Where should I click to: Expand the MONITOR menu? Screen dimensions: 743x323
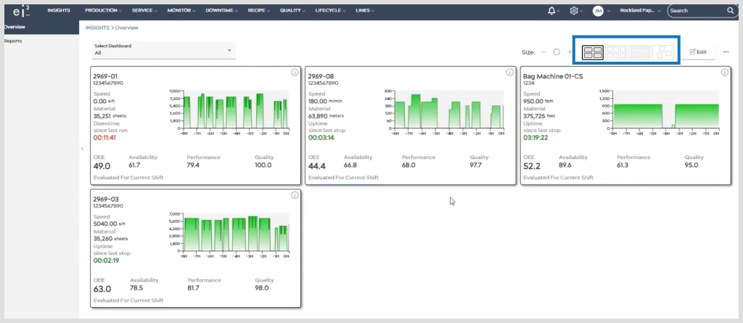pyautogui.click(x=181, y=10)
